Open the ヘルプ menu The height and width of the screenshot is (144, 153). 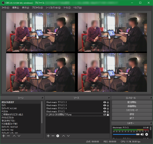click(77, 7)
